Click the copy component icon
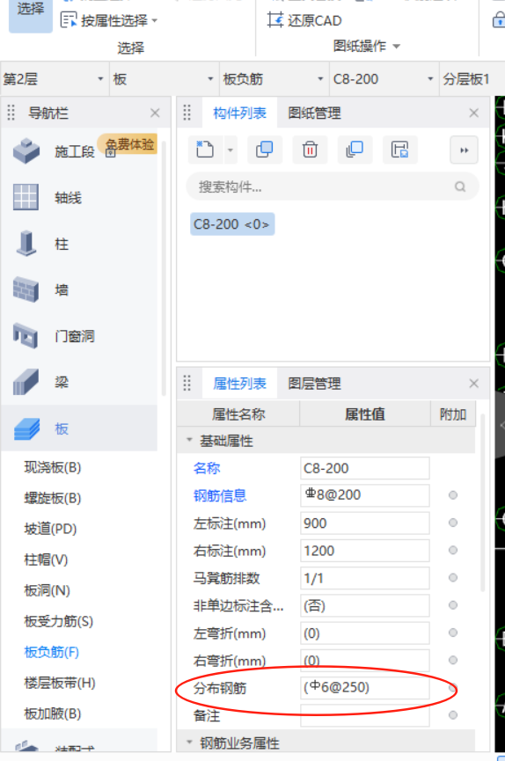The height and width of the screenshot is (761, 505). pyautogui.click(x=265, y=150)
